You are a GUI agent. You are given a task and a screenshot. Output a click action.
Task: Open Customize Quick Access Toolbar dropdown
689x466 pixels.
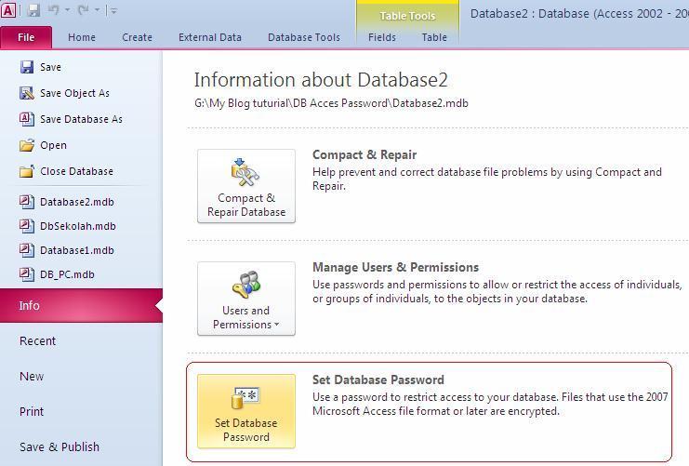[113, 11]
